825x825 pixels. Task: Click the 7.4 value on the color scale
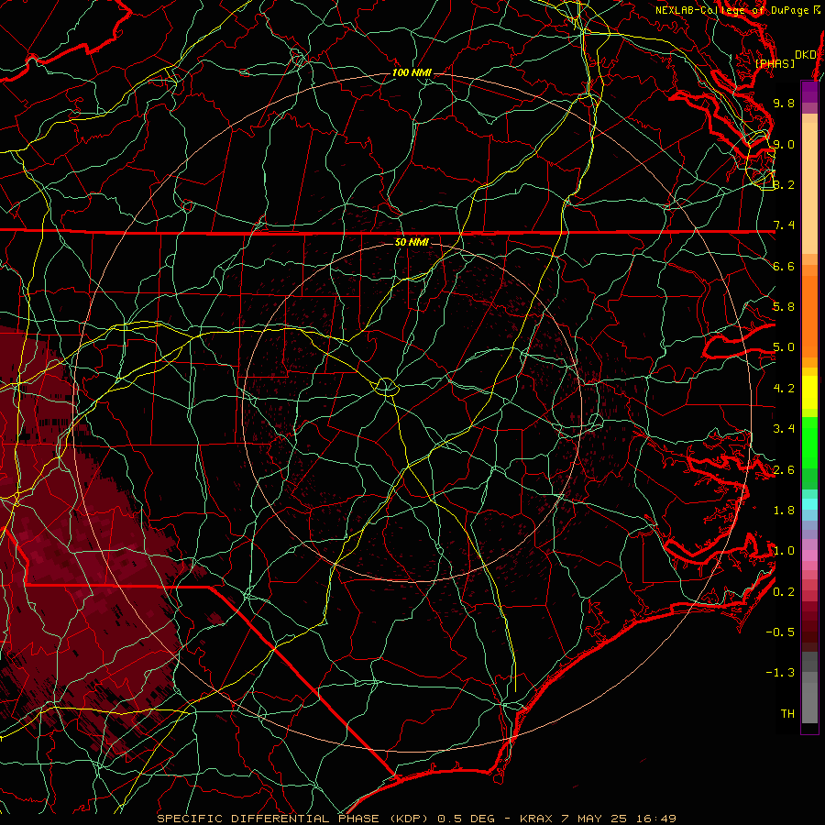click(784, 225)
